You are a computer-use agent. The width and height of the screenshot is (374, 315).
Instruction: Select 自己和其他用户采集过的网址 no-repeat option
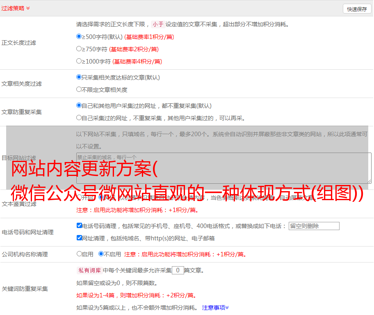(x=79, y=105)
